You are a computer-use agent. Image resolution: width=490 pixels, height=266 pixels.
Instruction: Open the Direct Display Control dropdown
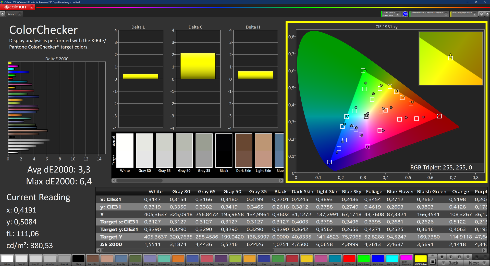[x=475, y=14]
